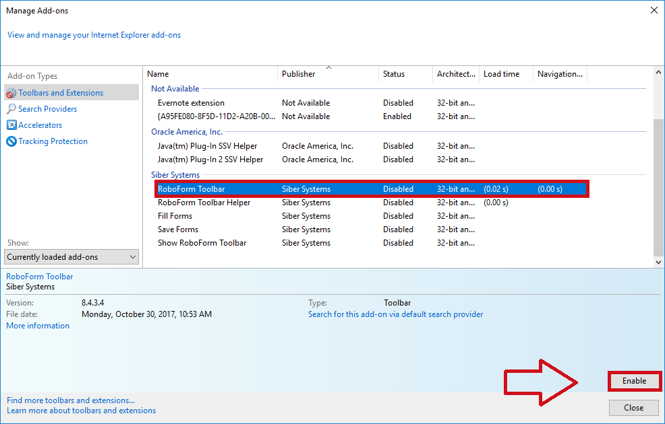Viewport: 665px width, 424px height.
Task: Click the Siber Systems group header
Action: [175, 175]
